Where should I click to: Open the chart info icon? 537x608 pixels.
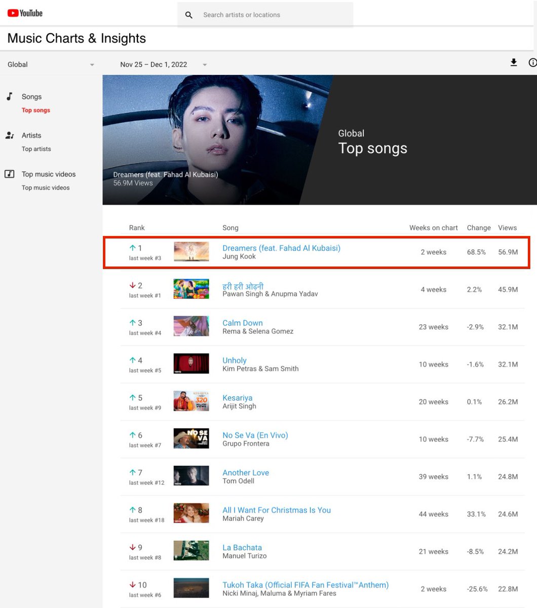pyautogui.click(x=532, y=63)
